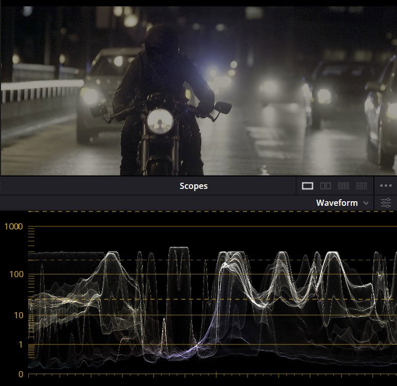Click the 100 nits scale label

click(17, 274)
